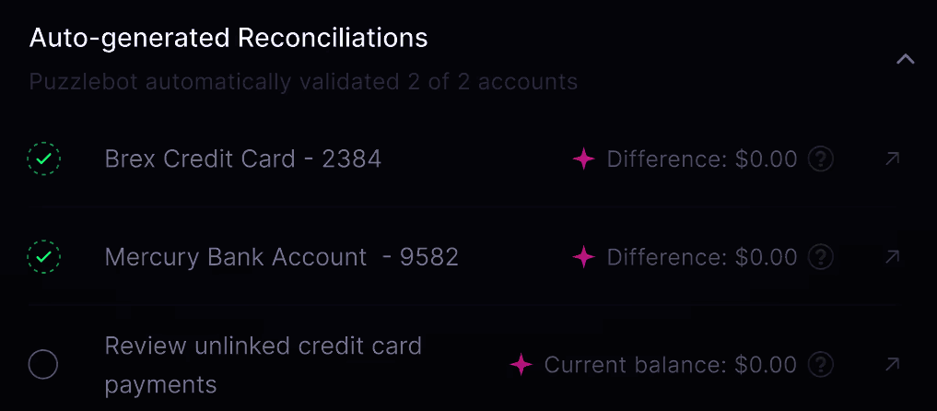Click Auto-generated Reconciliations heading
937x411 pixels.
(x=228, y=38)
